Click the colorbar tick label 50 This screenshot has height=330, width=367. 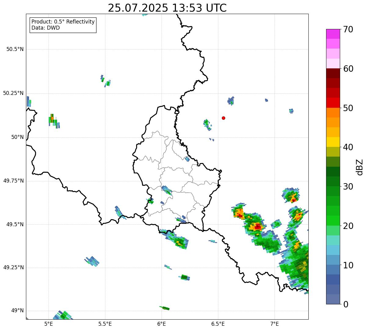coord(348,108)
